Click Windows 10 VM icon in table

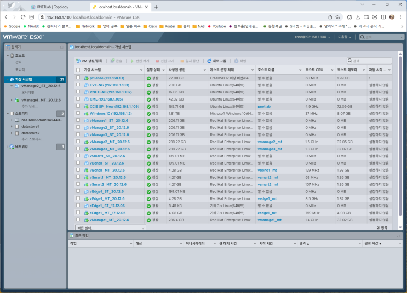(87, 114)
